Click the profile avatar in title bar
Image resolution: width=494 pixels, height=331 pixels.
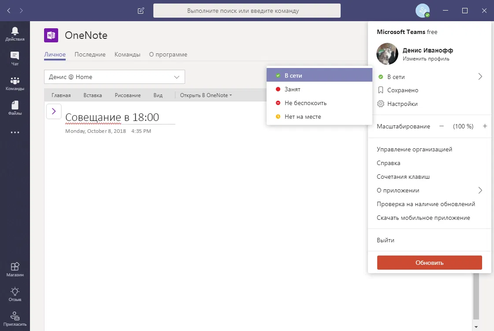[x=423, y=11]
